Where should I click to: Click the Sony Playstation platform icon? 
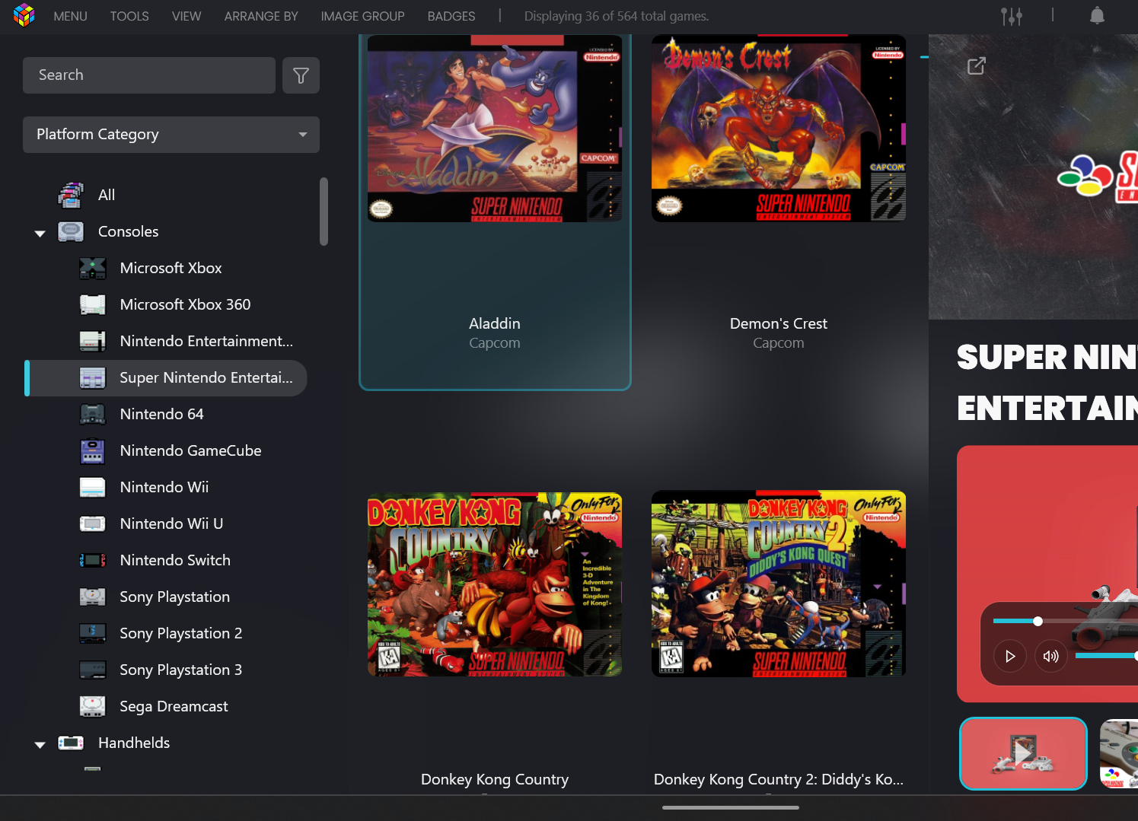[x=93, y=597]
